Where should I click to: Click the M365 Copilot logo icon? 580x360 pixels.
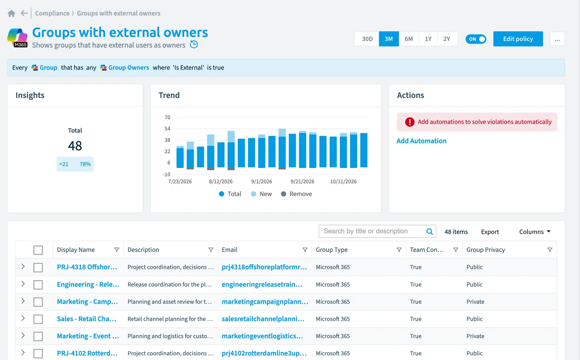point(17,38)
